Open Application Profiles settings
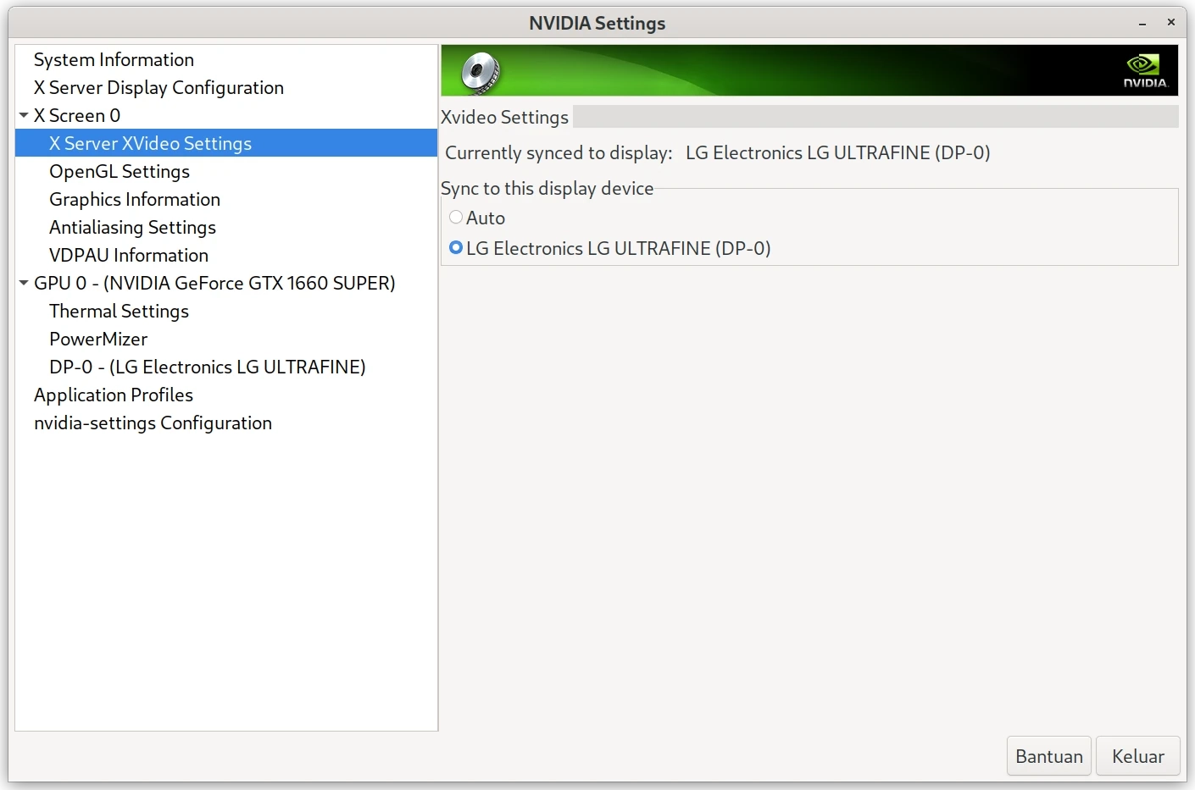Screen dimensions: 1195x790 pyautogui.click(x=114, y=395)
